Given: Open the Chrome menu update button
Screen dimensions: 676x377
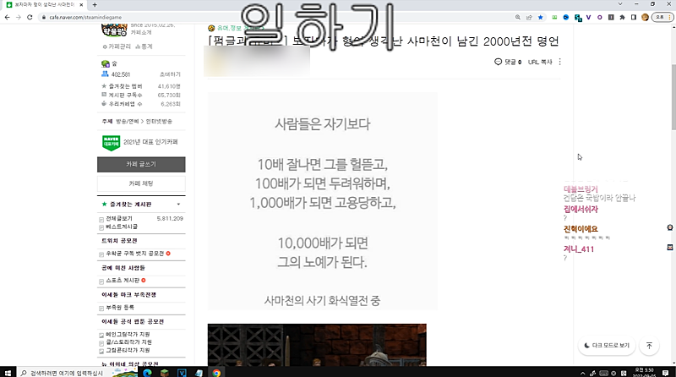Looking at the screenshot, I should point(662,17).
